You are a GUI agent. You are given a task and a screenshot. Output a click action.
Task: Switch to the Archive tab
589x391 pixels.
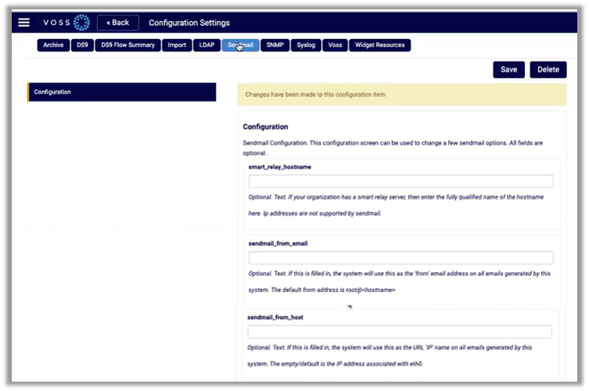pos(53,45)
